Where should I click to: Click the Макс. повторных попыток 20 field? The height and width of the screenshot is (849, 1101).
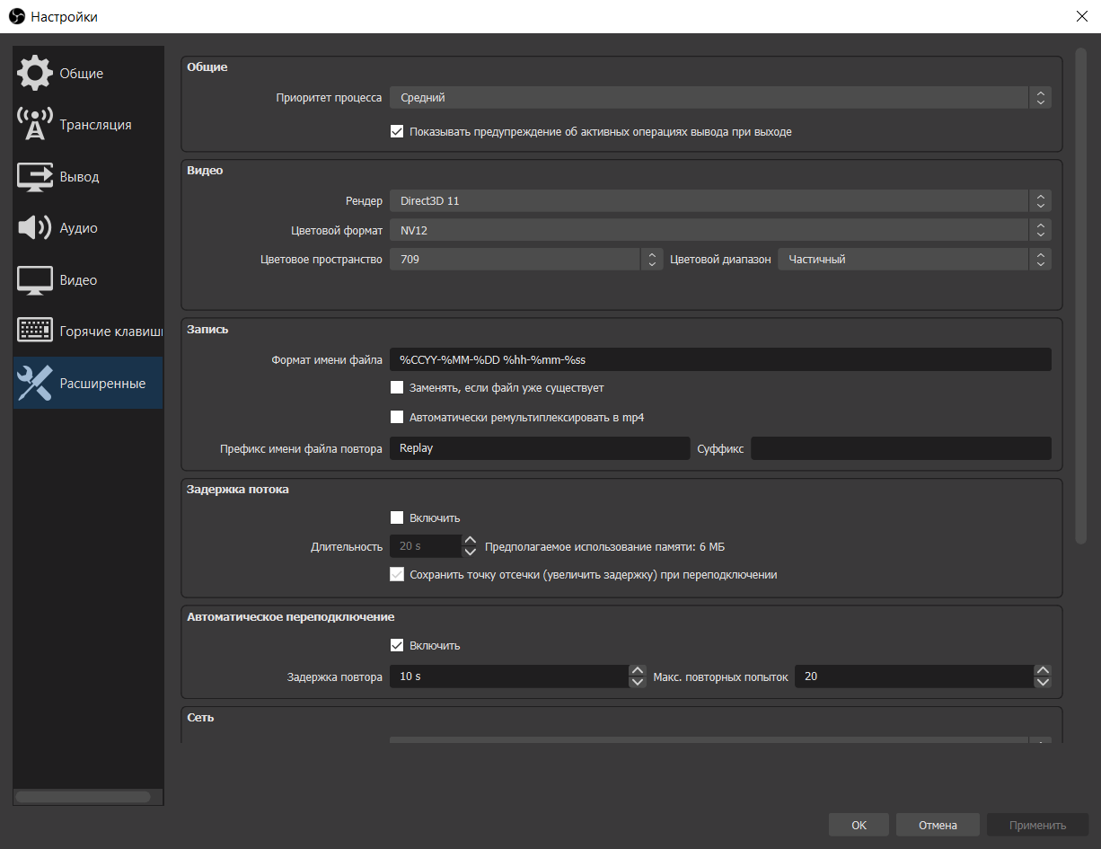pos(914,677)
